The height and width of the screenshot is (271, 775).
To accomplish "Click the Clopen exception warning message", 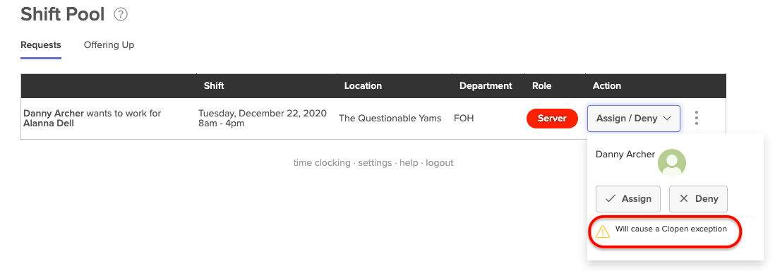I will 671,229.
